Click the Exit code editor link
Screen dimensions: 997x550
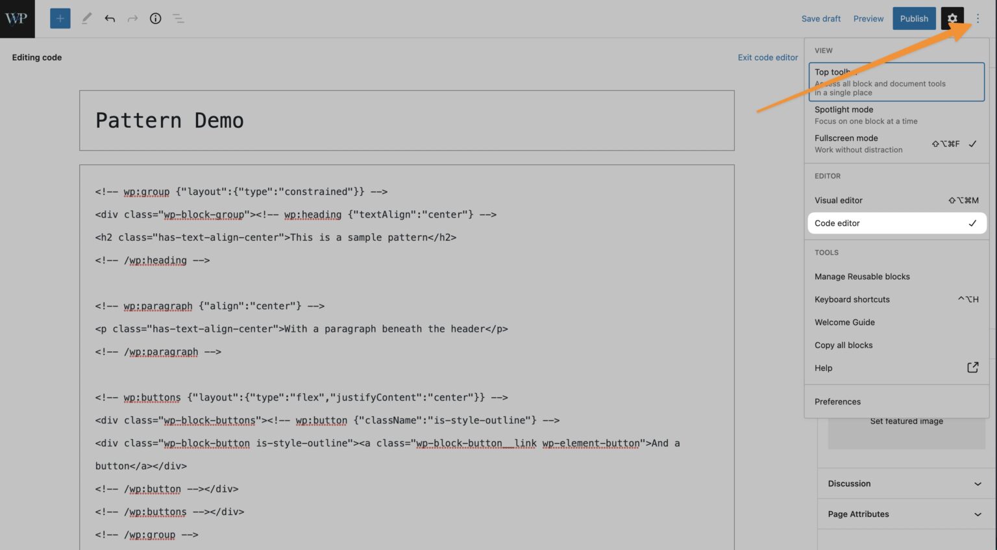click(x=768, y=57)
